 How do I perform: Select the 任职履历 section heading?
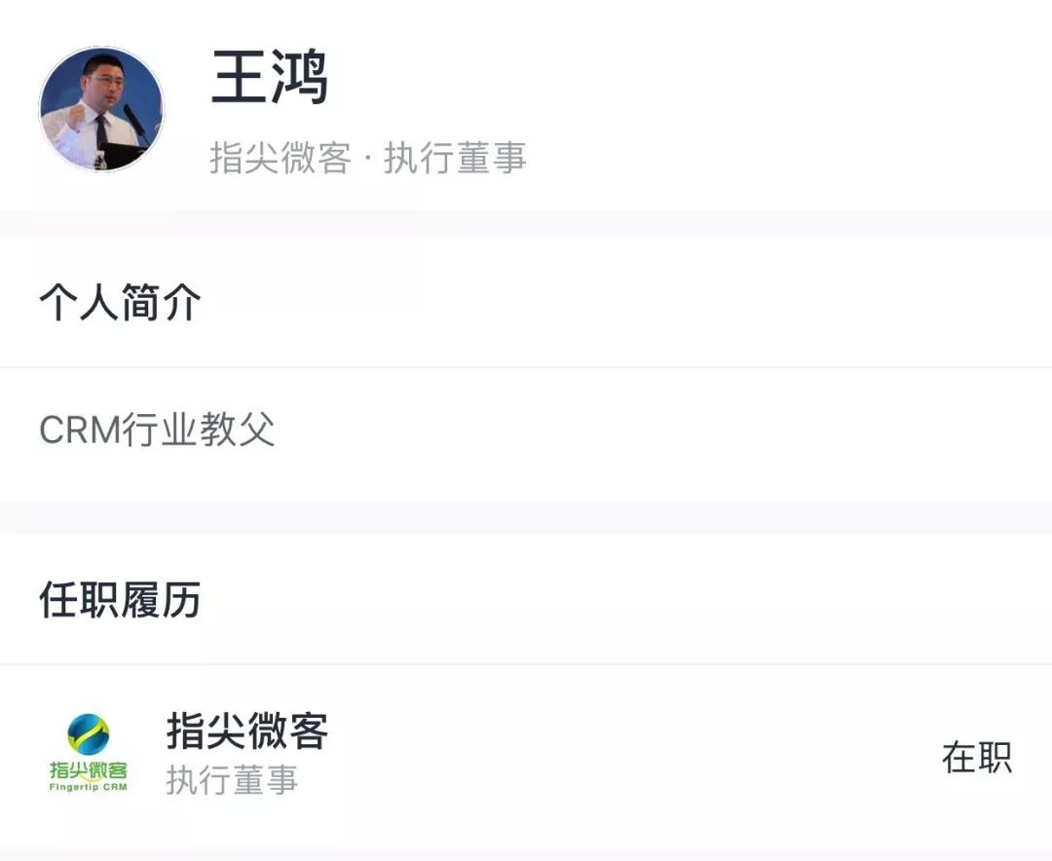coord(120,600)
